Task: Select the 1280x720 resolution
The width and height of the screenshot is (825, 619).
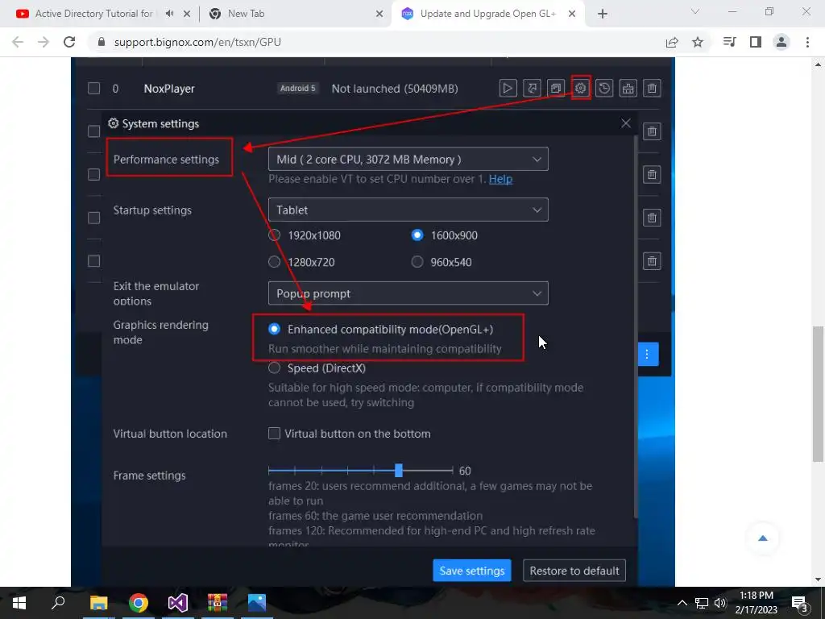Action: (x=274, y=262)
